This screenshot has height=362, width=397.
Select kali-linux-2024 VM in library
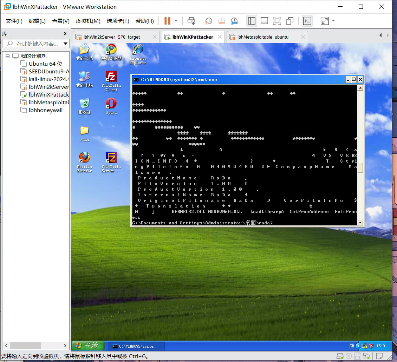point(45,79)
